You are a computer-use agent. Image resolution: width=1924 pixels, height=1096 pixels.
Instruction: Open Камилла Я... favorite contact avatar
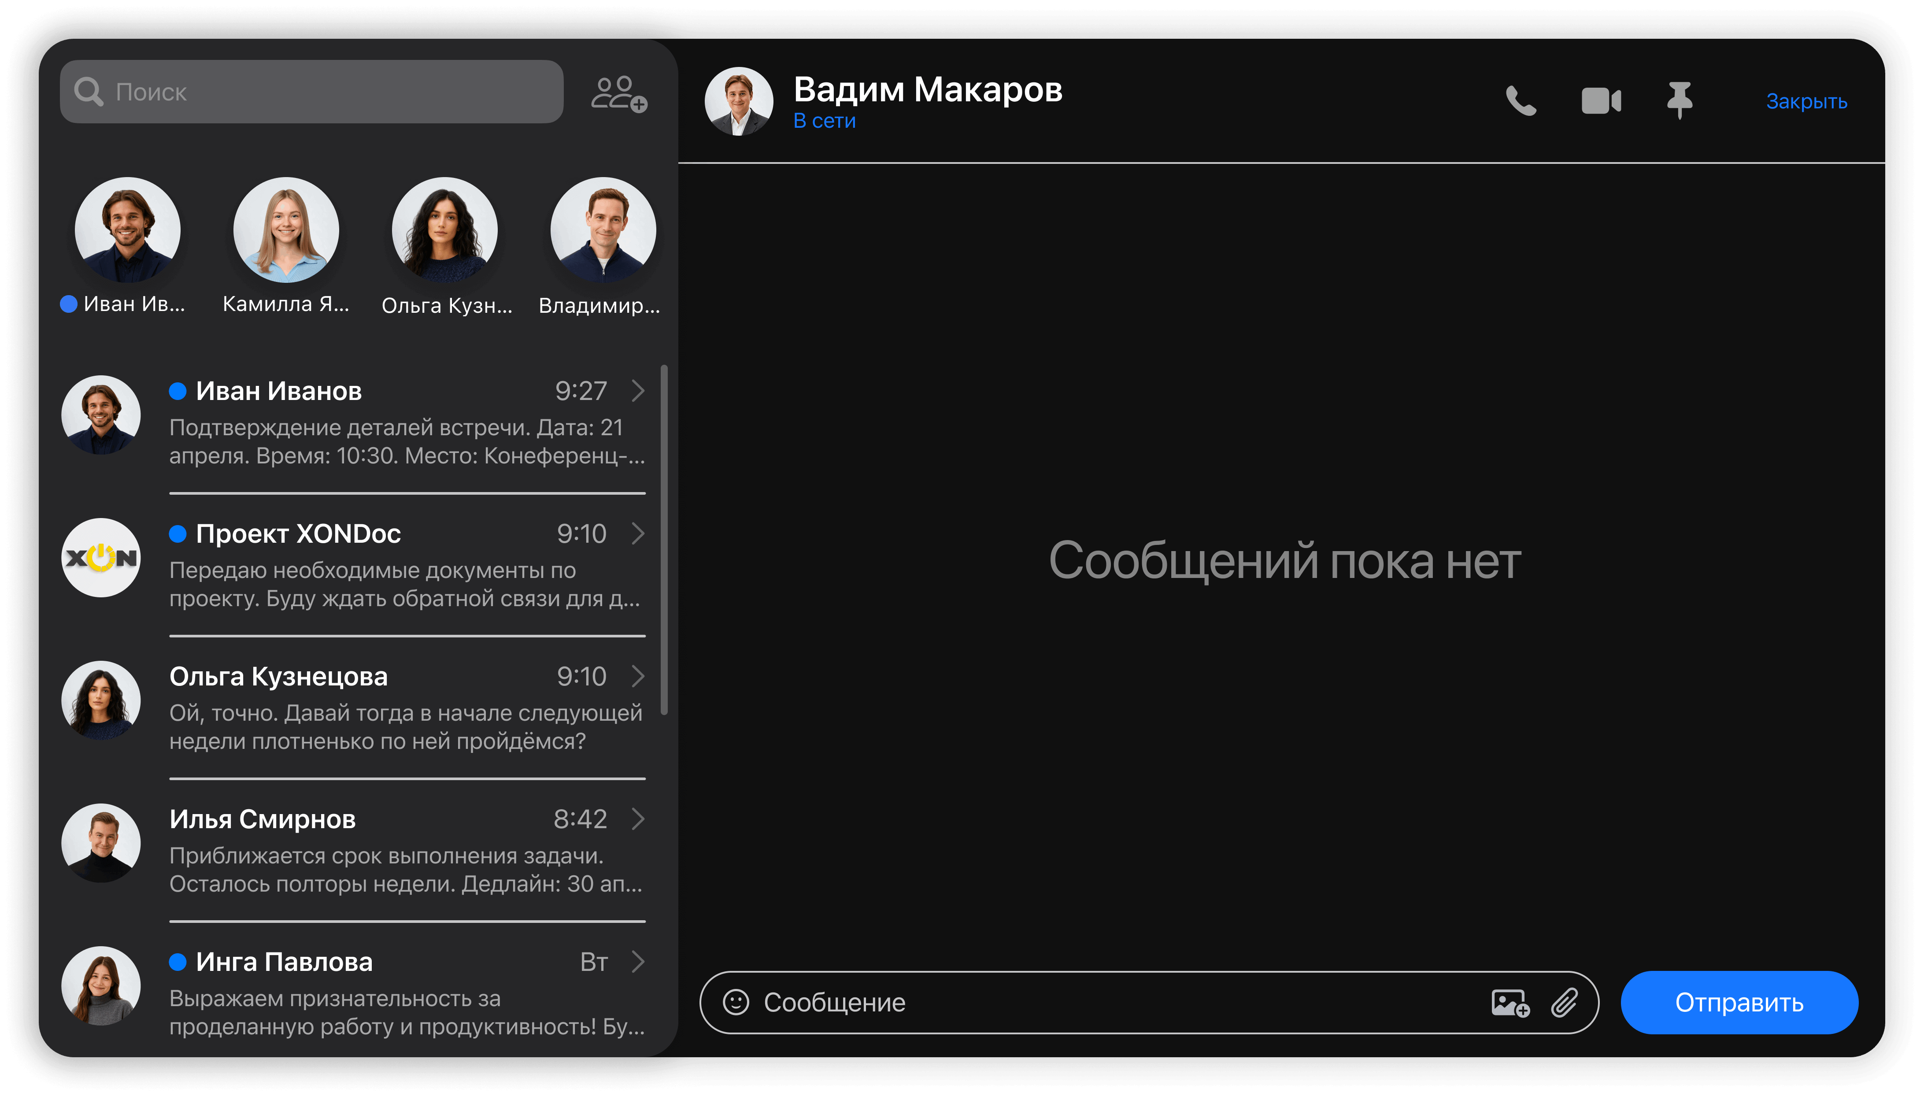[x=286, y=230]
